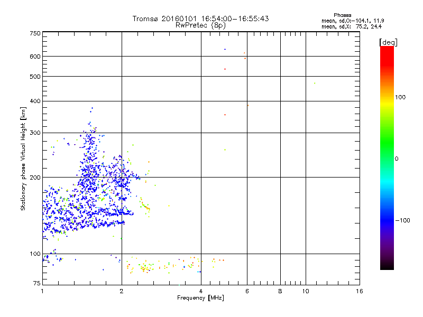Click the 'Phases' legend heading

[x=342, y=15]
